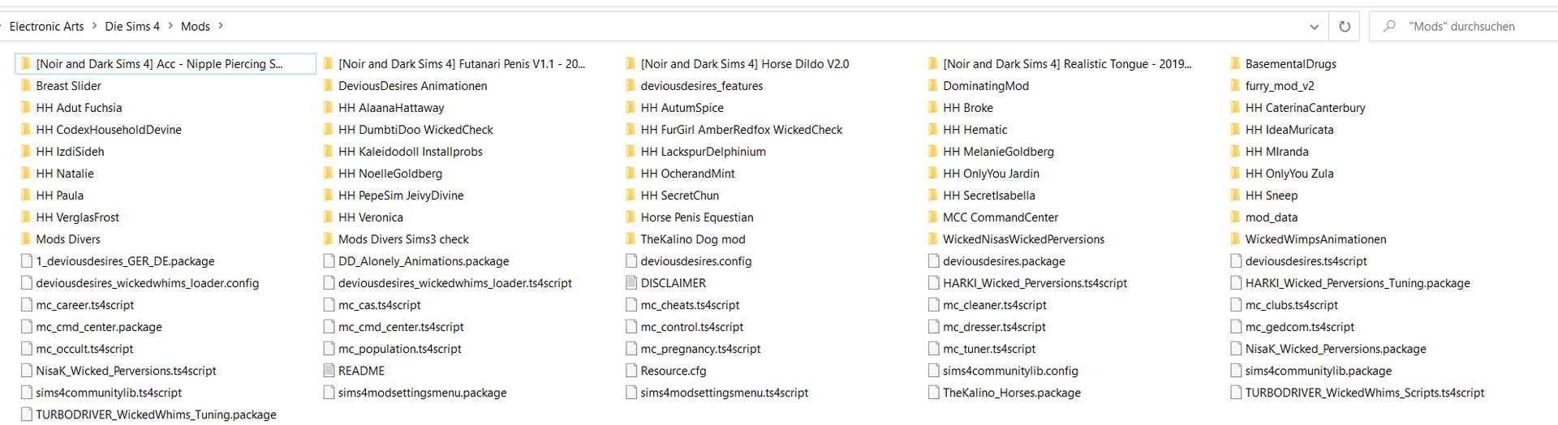Screen dimensions: 1558x425
Task: Click file icon of mc_career.ts4script
Action: tap(26, 305)
